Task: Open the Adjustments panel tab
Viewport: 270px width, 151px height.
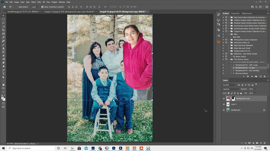Action: (x=247, y=13)
